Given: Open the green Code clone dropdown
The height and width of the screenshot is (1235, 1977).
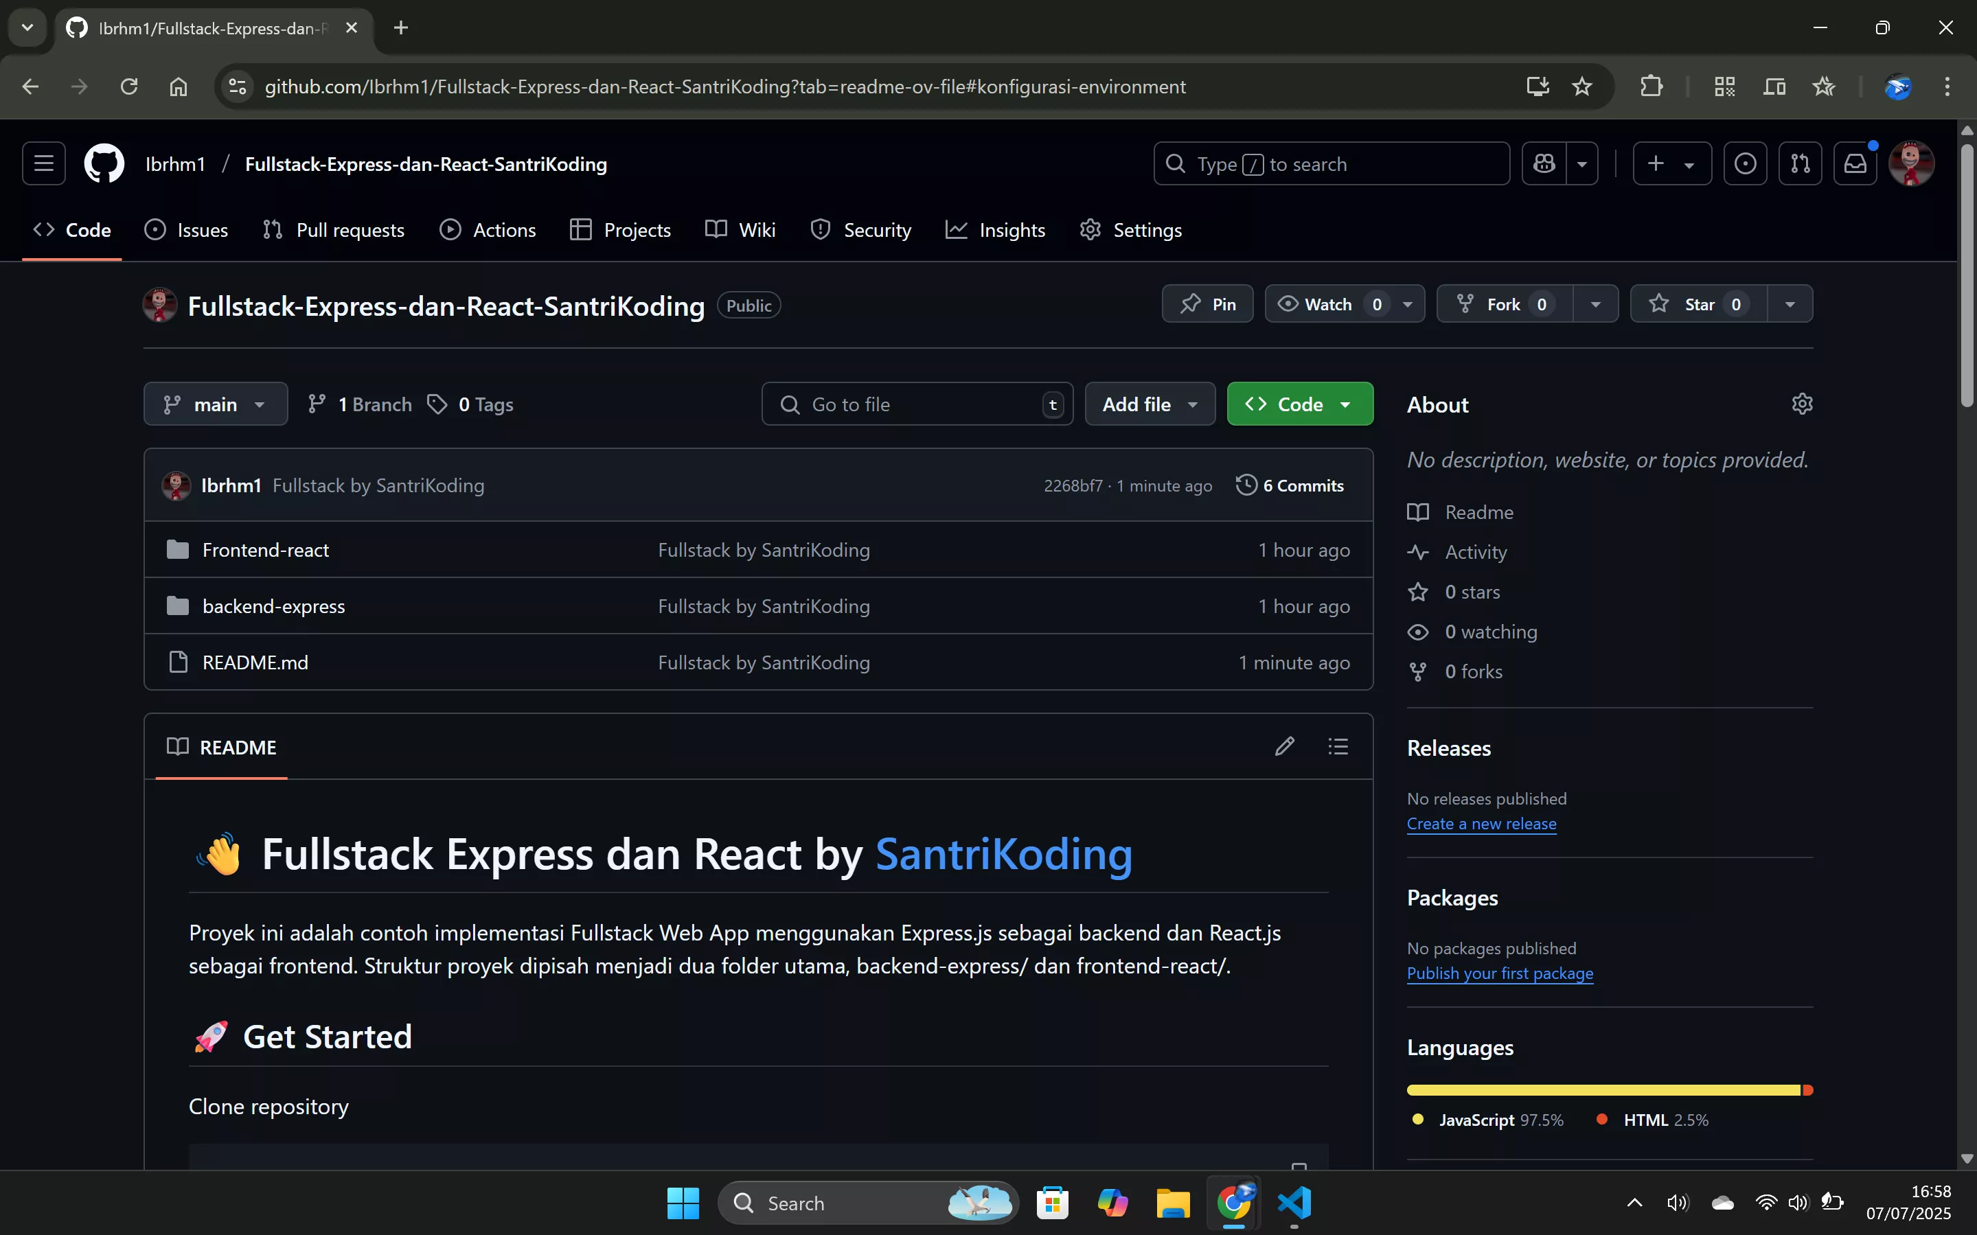Looking at the screenshot, I should (x=1300, y=404).
